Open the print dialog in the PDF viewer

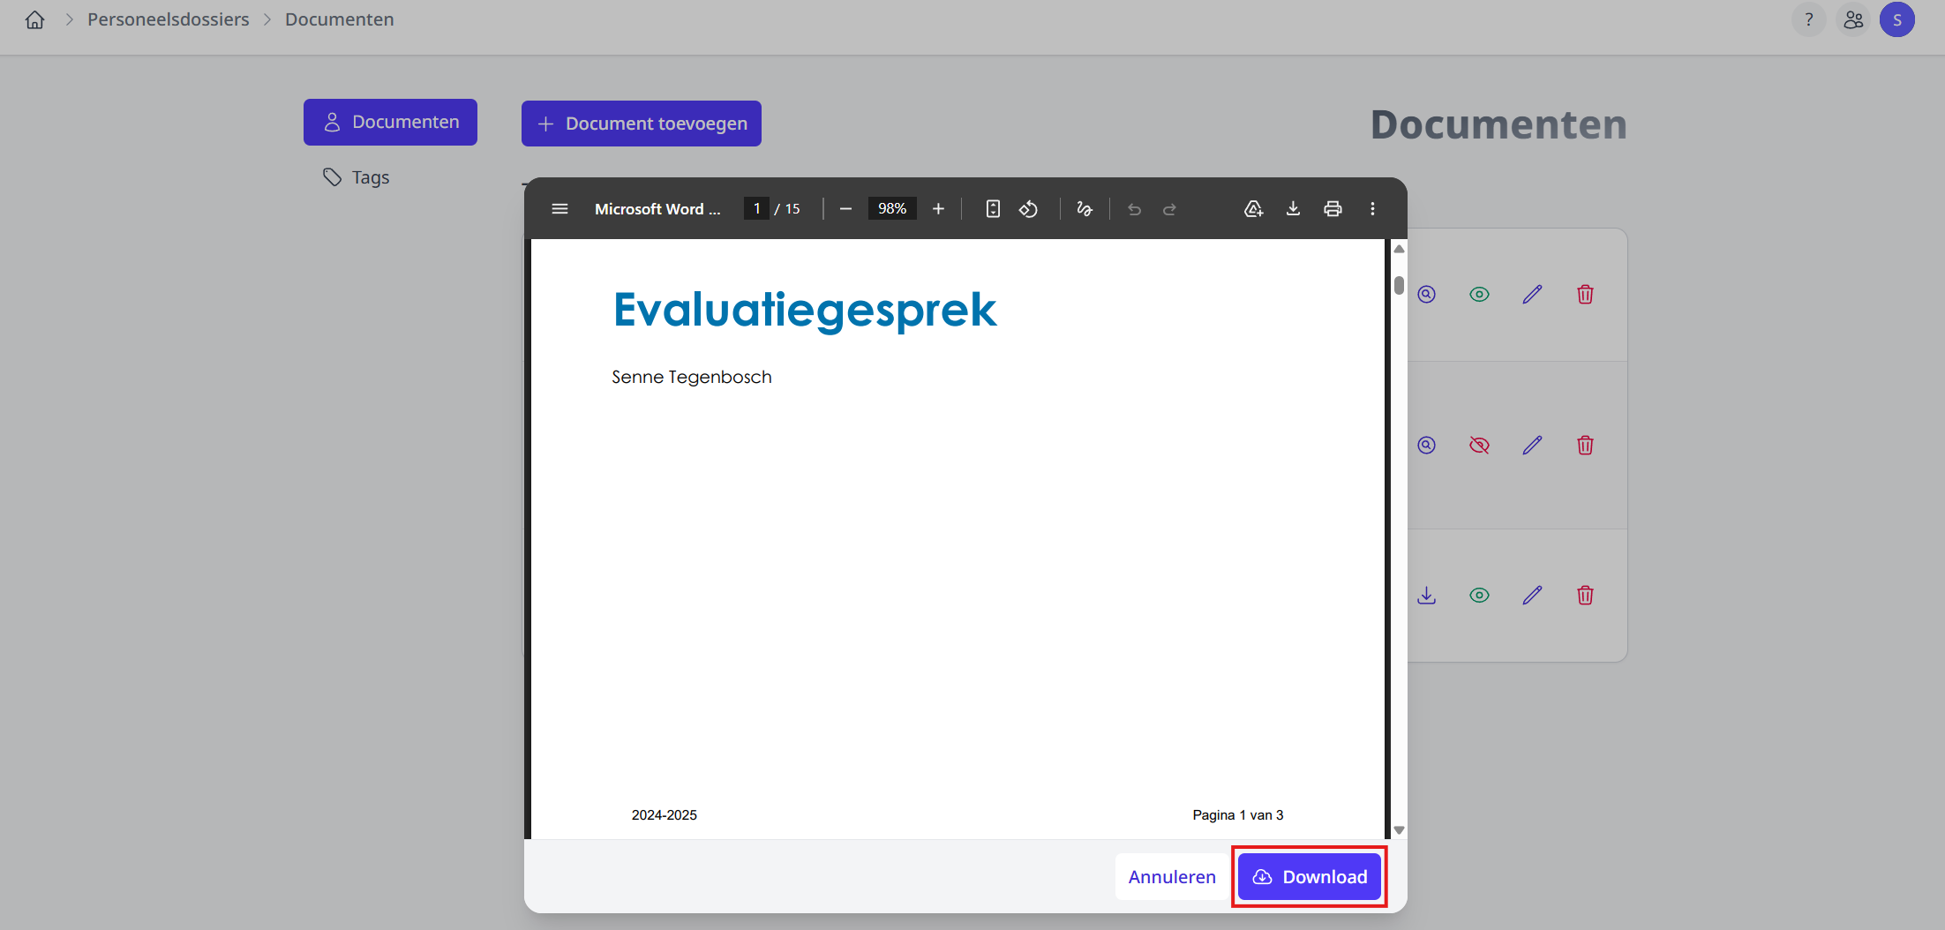click(x=1333, y=208)
